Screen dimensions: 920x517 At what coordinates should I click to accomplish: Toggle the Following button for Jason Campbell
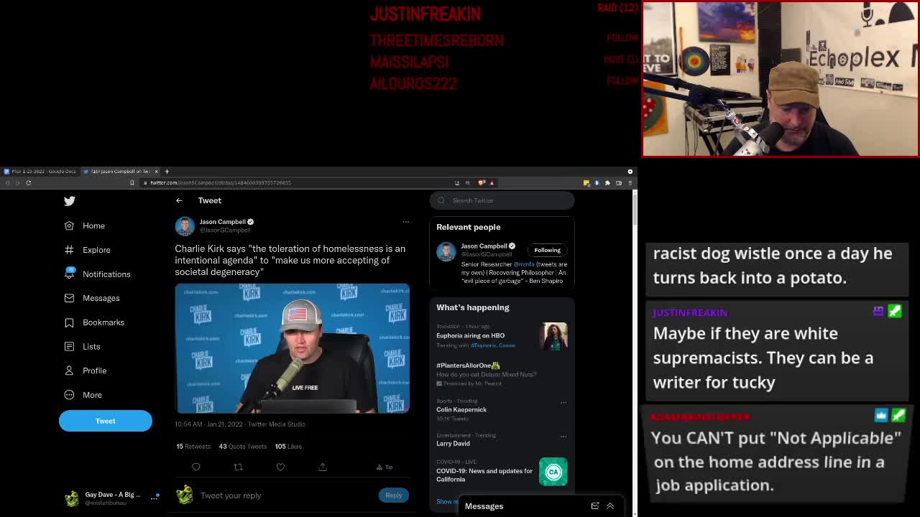[547, 250]
